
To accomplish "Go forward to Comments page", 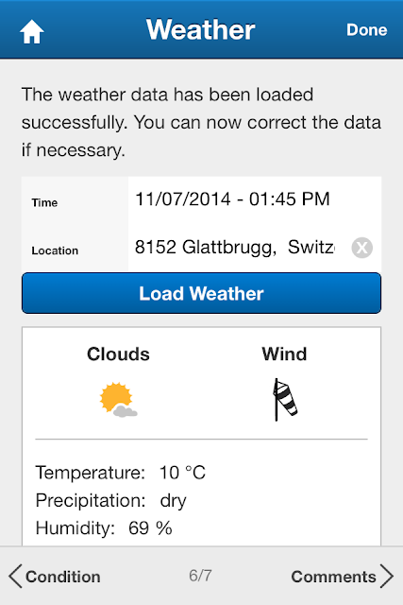I will point(343,577).
